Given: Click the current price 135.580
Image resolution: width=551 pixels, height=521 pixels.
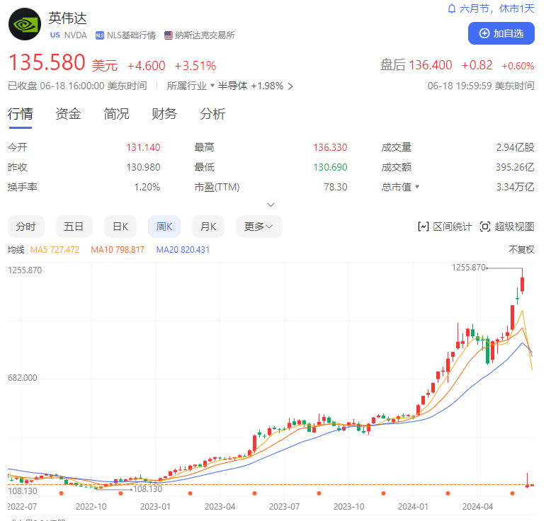Looking at the screenshot, I should tap(47, 62).
